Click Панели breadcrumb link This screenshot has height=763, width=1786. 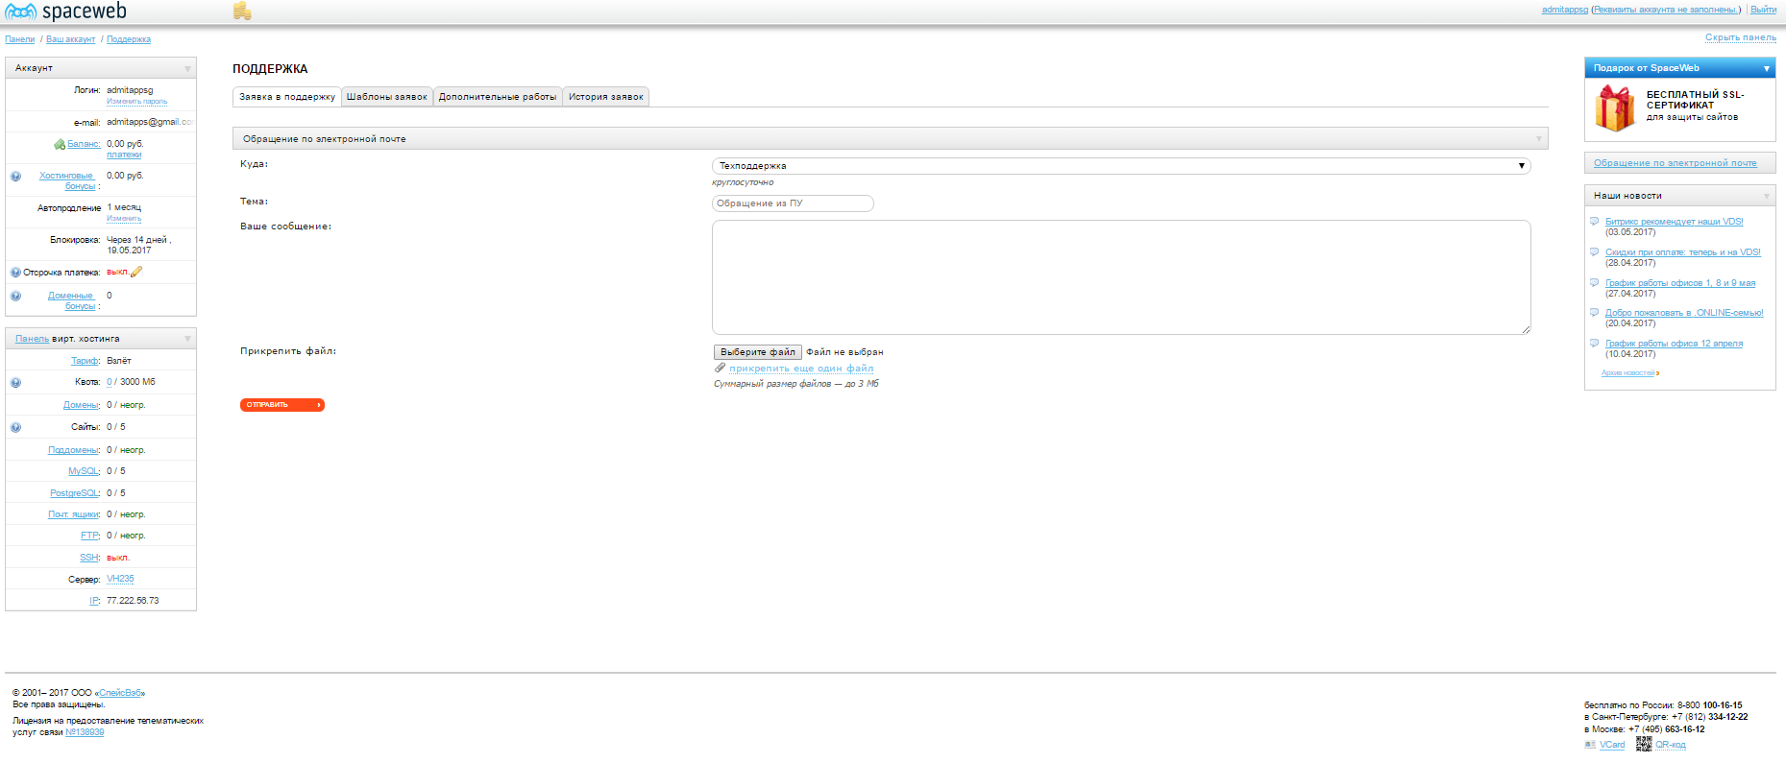coord(19,39)
